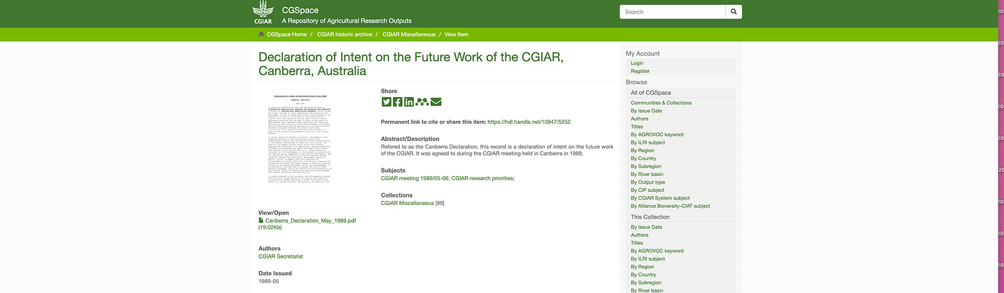Share item on Facebook
Screen dimensions: 1004x293
398,102
